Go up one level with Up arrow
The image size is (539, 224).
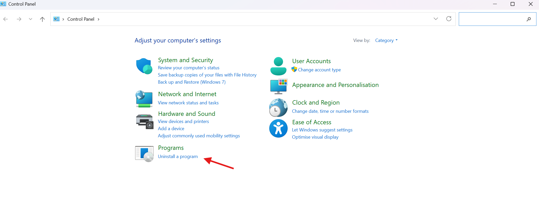(42, 19)
